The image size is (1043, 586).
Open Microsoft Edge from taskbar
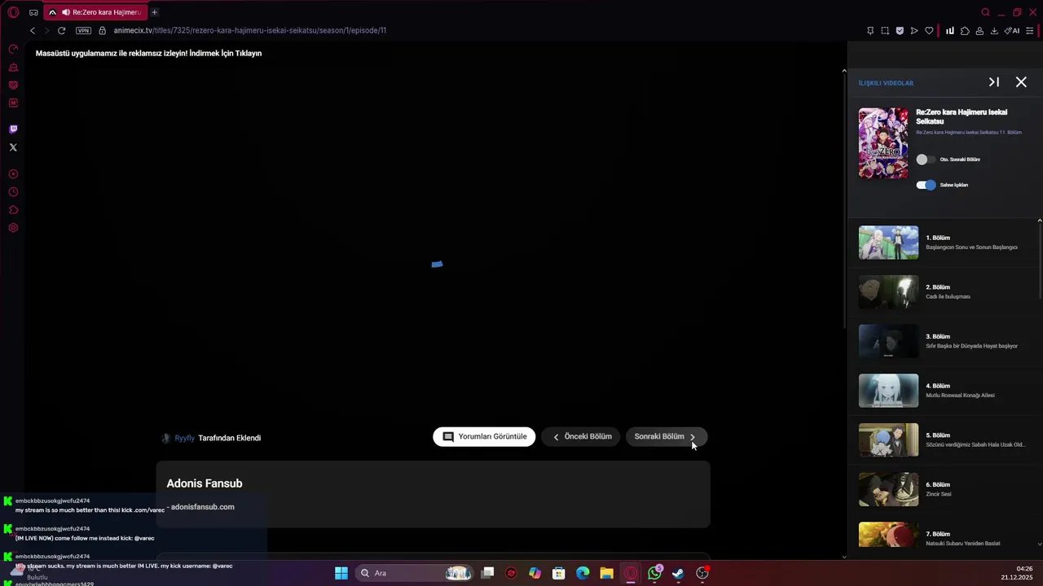(583, 573)
